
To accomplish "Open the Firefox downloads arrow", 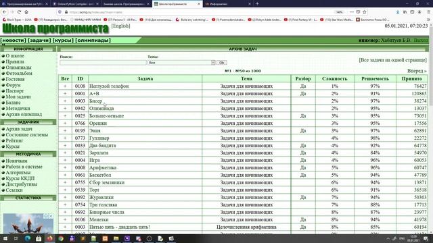I will pyautogui.click(x=398, y=12).
